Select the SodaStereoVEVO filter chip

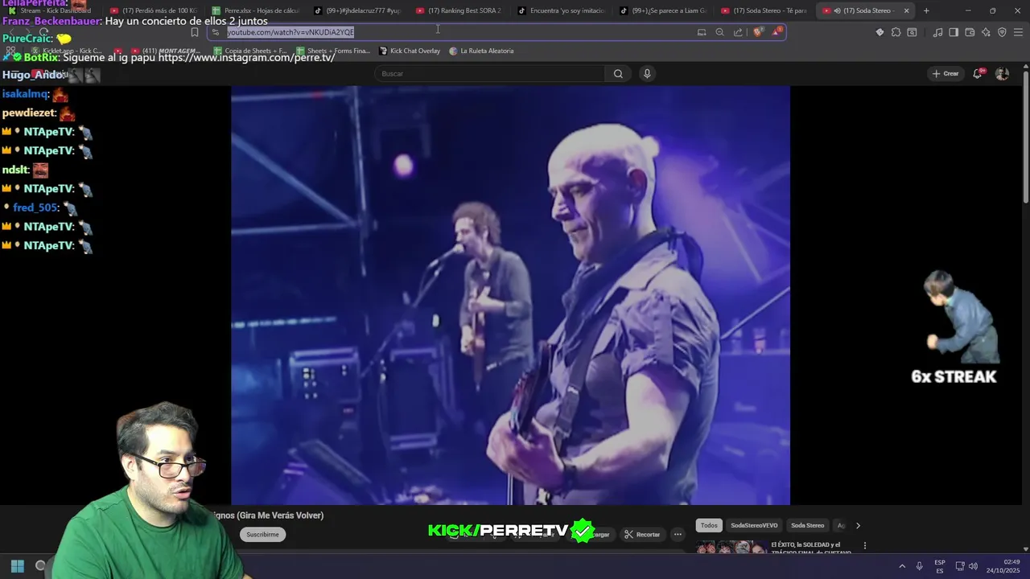(754, 525)
